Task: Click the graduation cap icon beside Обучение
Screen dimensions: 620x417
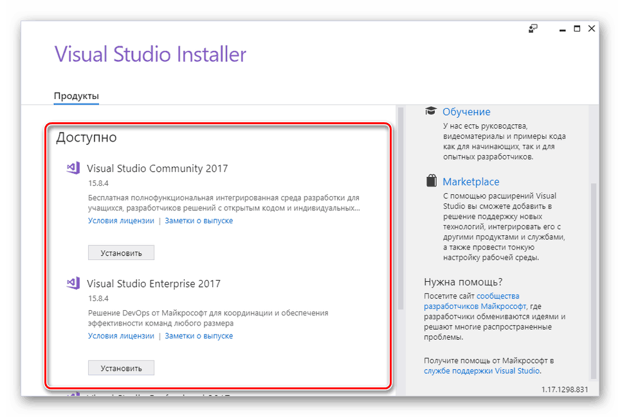Action: coord(431,111)
